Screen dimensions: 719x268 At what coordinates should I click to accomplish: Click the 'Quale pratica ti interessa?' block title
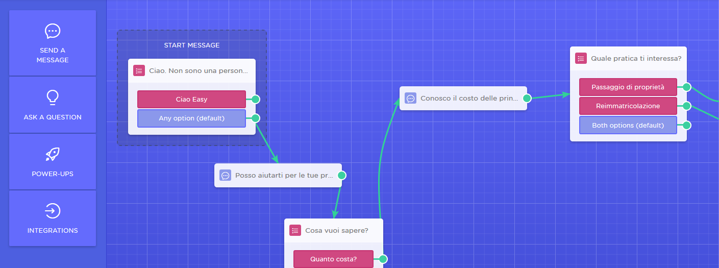[636, 58]
